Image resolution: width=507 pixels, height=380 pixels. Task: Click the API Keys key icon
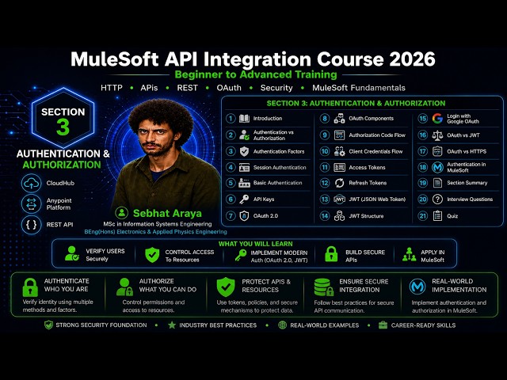pyautogui.click(x=244, y=199)
